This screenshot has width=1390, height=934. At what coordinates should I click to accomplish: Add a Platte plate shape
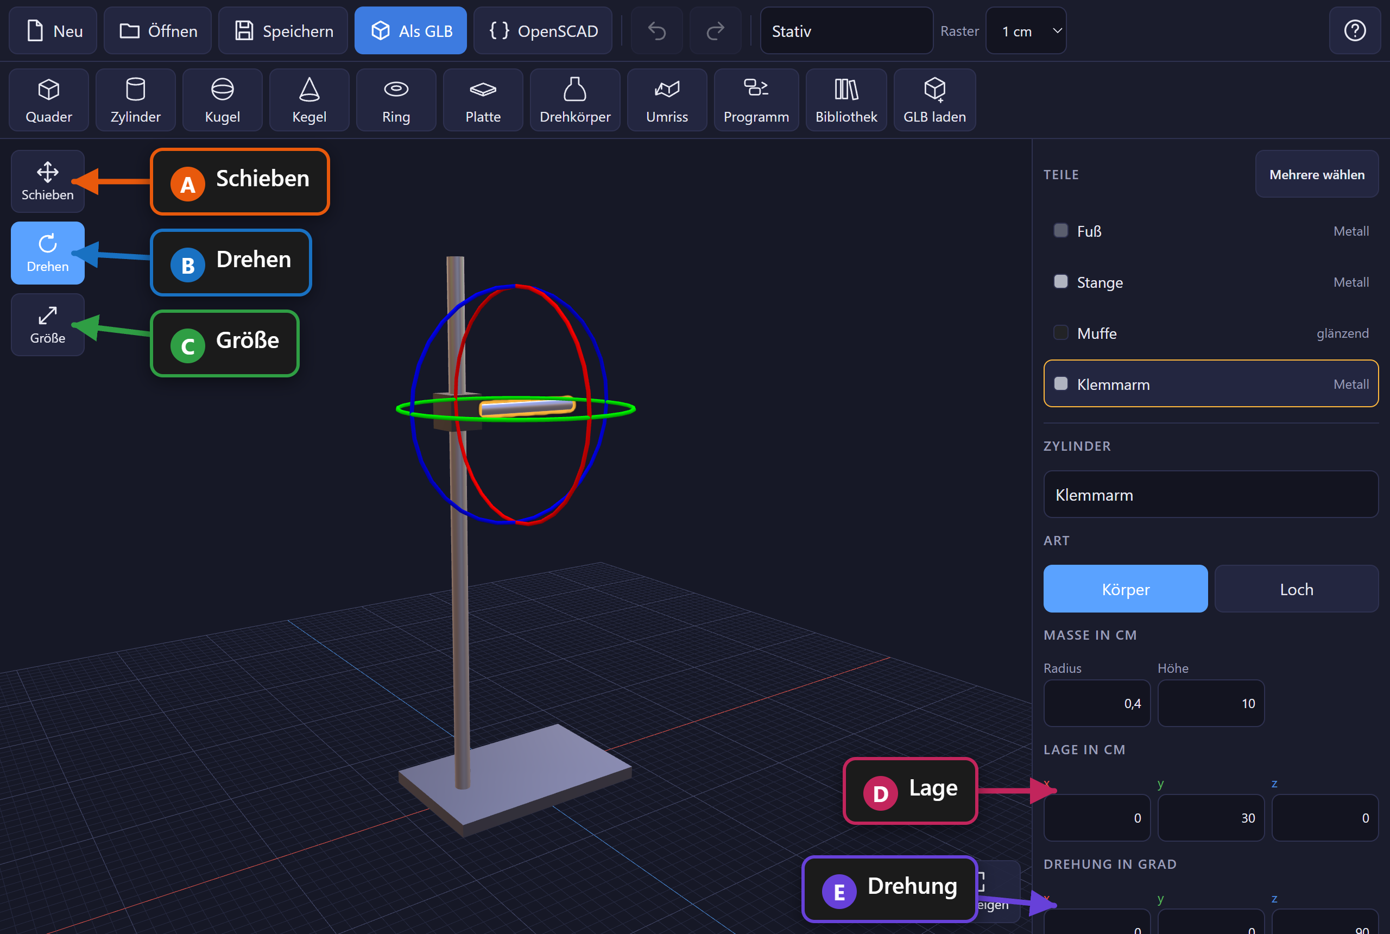pyautogui.click(x=483, y=99)
